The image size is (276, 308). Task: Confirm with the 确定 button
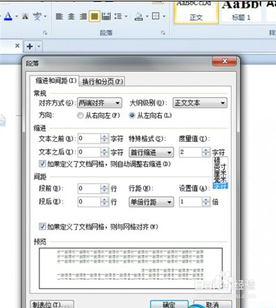pos(169,305)
